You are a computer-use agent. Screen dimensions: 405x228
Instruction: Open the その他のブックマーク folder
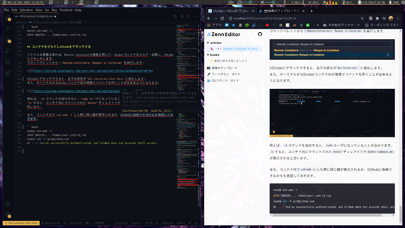(342, 25)
